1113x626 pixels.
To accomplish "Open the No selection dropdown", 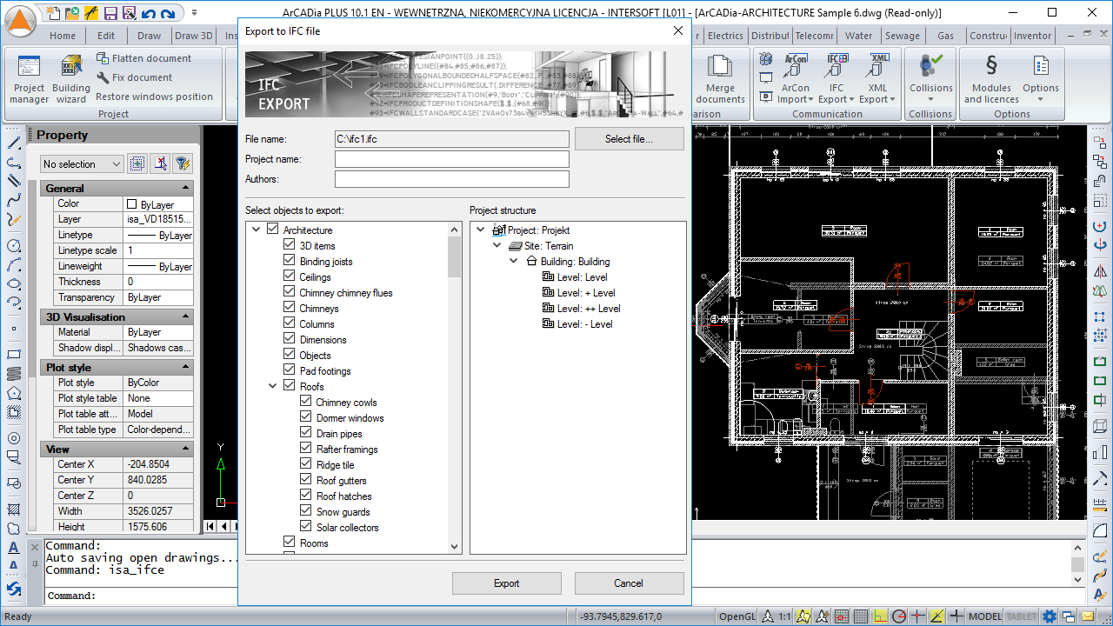I will point(83,164).
